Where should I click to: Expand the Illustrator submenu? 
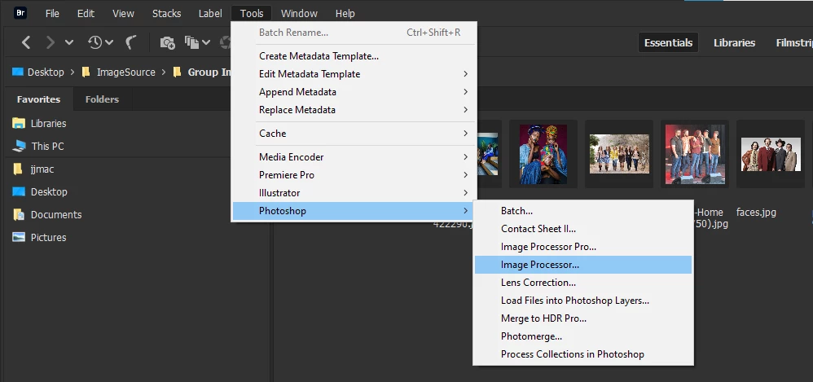click(x=354, y=193)
